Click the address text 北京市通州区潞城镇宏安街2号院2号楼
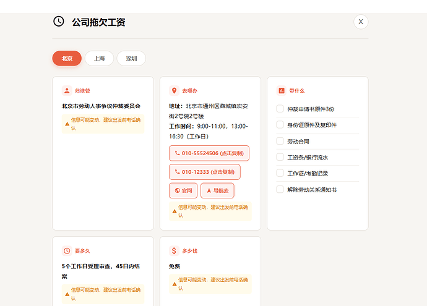Image resolution: width=427 pixels, height=306 pixels. [209, 111]
